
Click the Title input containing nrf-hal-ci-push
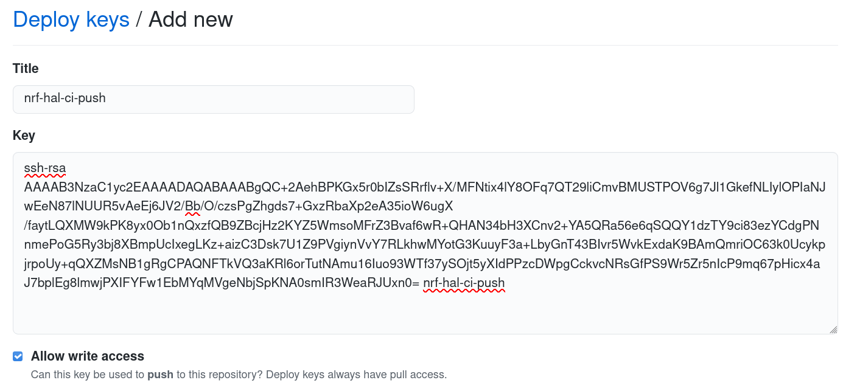point(213,99)
